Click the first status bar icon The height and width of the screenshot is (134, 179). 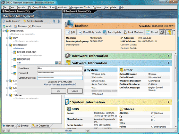pos(4,130)
